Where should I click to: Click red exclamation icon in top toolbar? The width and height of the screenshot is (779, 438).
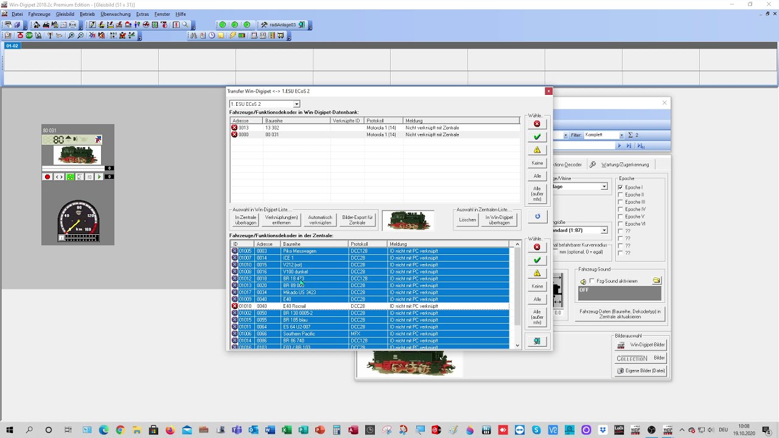(176, 25)
